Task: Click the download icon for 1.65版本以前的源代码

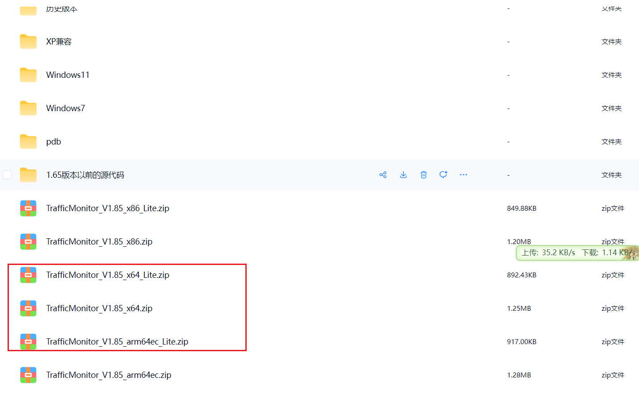Action: pos(403,175)
